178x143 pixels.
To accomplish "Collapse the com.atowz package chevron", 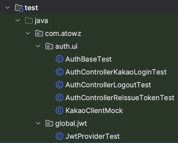I will click(x=28, y=33).
